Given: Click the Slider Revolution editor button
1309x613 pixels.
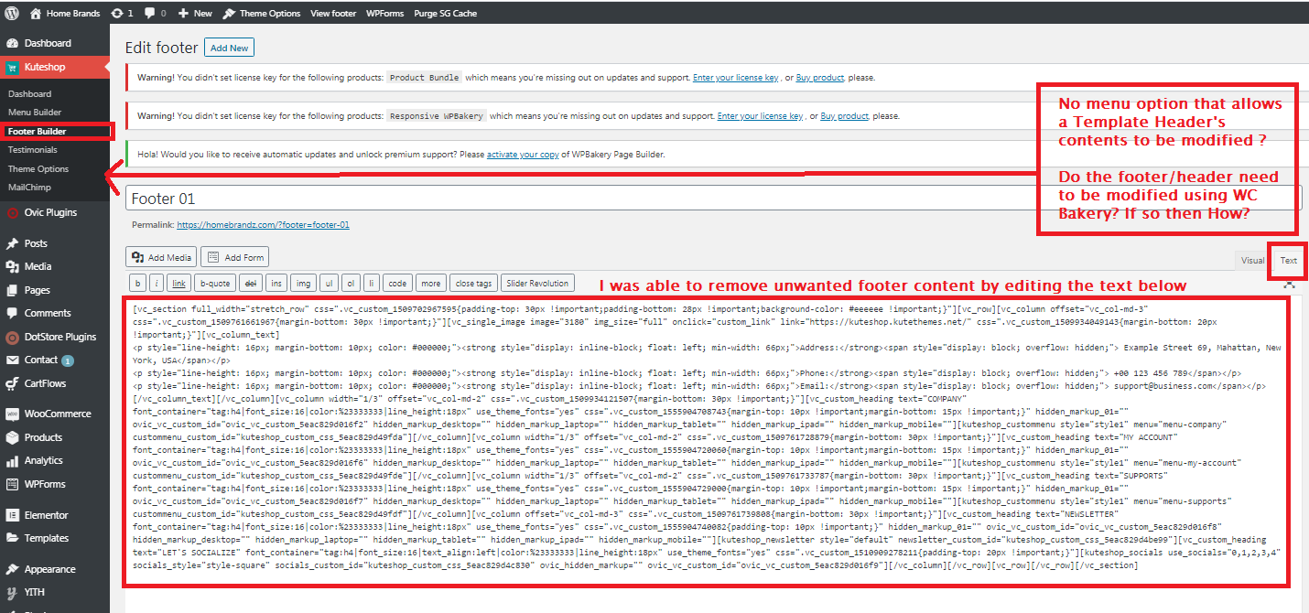Looking at the screenshot, I should (x=537, y=284).
